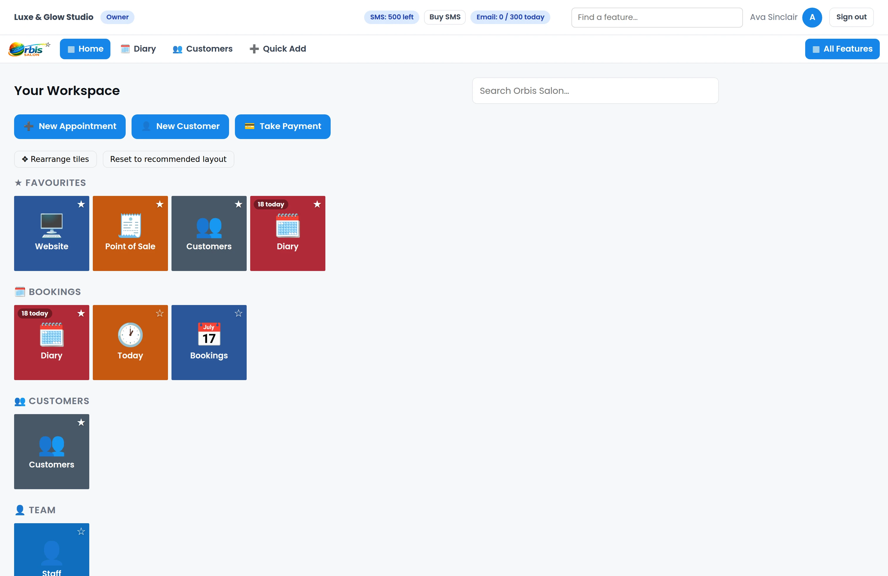Screen dimensions: 888x576
Task: Focus the Find a feature field
Action: tap(657, 18)
